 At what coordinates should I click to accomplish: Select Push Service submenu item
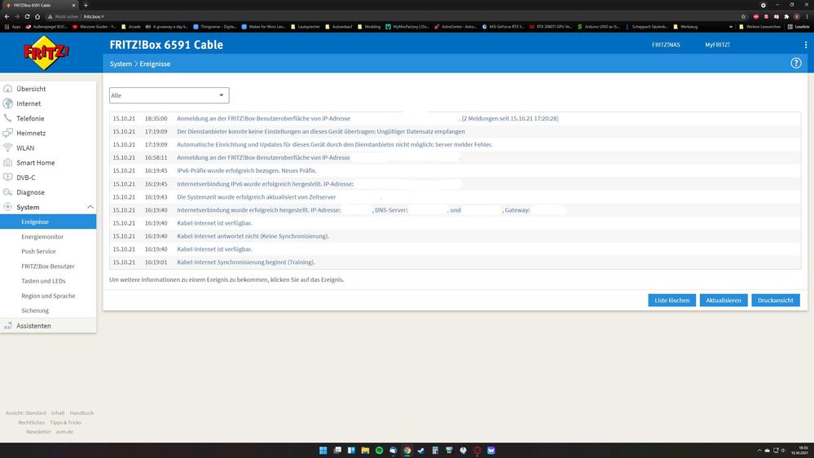pyautogui.click(x=38, y=251)
